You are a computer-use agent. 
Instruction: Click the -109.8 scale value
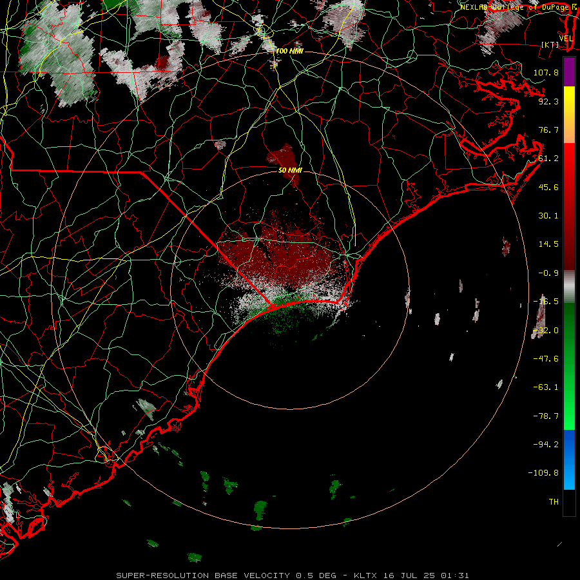[x=543, y=473]
